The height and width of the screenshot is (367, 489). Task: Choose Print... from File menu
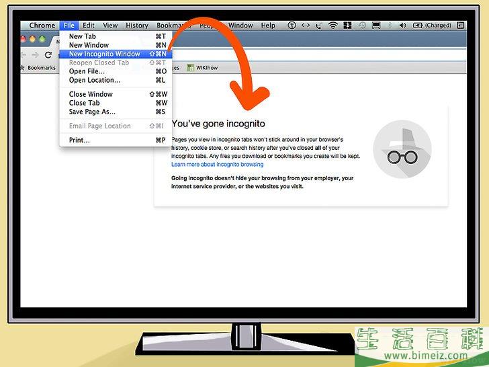79,140
